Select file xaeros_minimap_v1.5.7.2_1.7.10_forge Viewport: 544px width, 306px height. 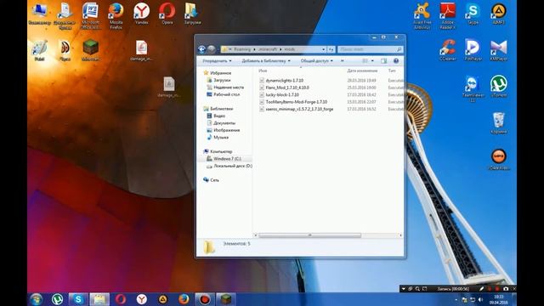click(299, 109)
